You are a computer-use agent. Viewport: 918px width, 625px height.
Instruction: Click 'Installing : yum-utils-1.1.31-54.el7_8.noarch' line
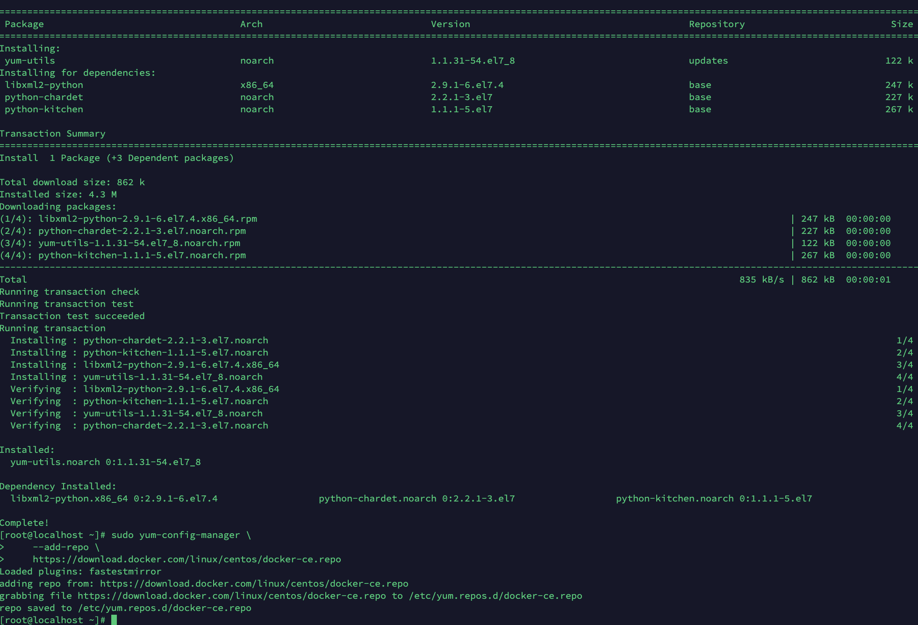[x=136, y=377]
